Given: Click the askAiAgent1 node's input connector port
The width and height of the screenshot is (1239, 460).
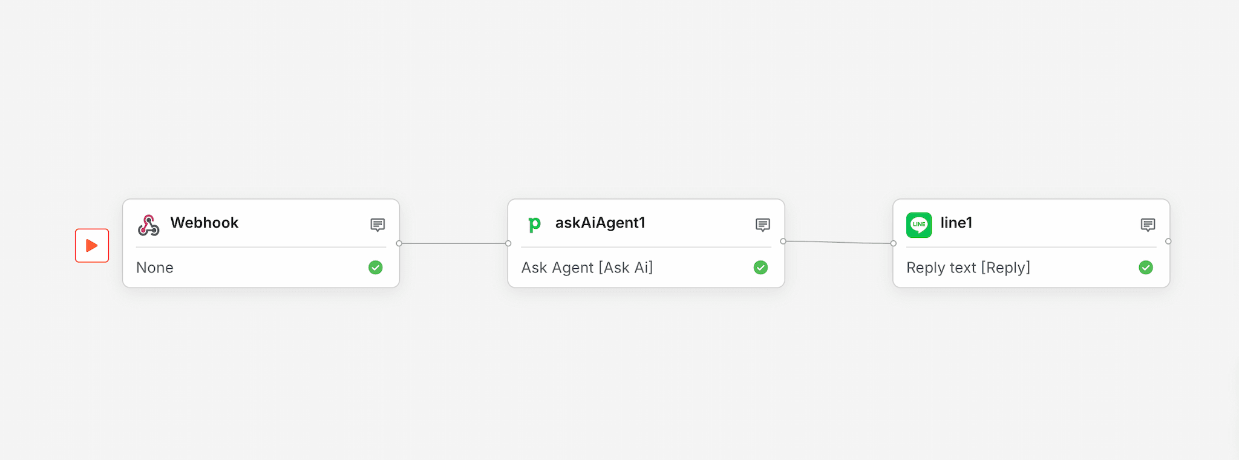Looking at the screenshot, I should point(508,243).
